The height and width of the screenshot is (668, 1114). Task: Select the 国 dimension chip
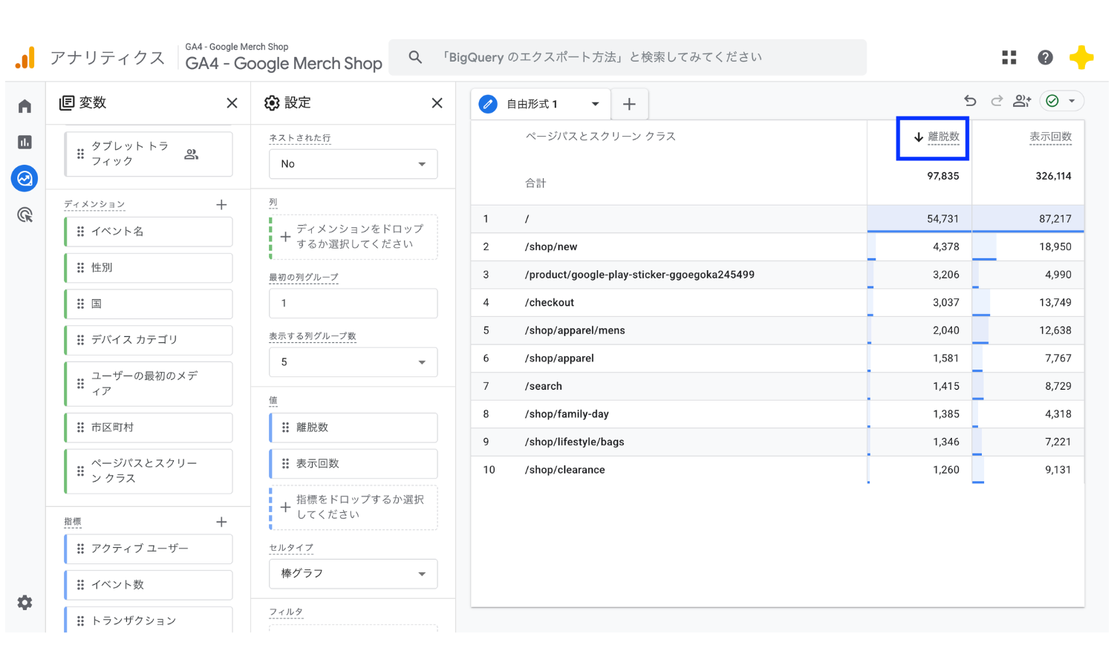[149, 304]
